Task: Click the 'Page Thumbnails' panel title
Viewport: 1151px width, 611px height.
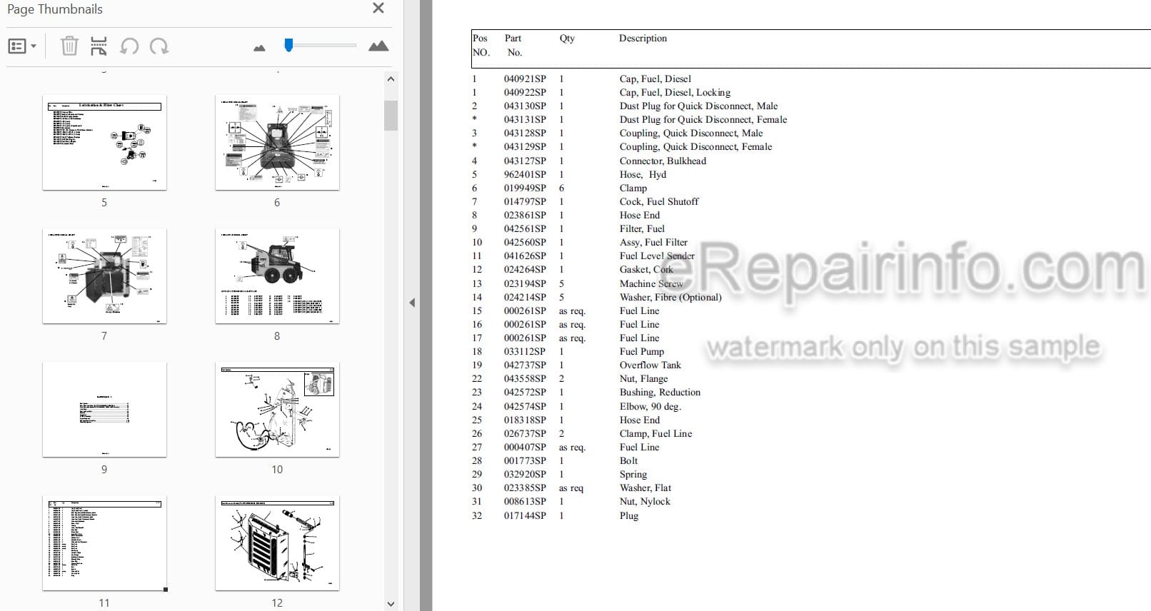Action: point(55,9)
